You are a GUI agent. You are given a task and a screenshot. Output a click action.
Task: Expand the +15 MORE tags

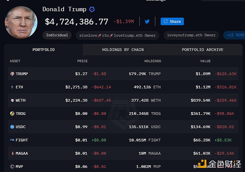pyautogui.click(x=234, y=35)
